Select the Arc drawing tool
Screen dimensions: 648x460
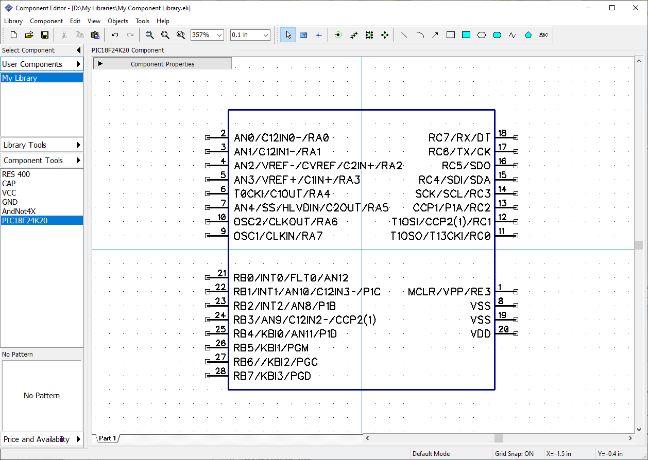click(x=420, y=35)
